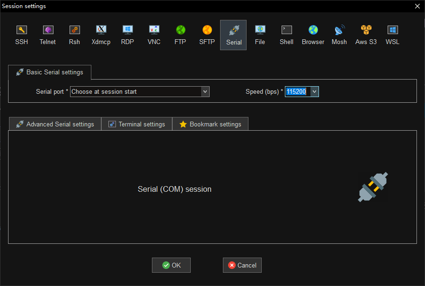The width and height of the screenshot is (425, 286).
Task: Click the Serial session type icon
Action: click(233, 35)
